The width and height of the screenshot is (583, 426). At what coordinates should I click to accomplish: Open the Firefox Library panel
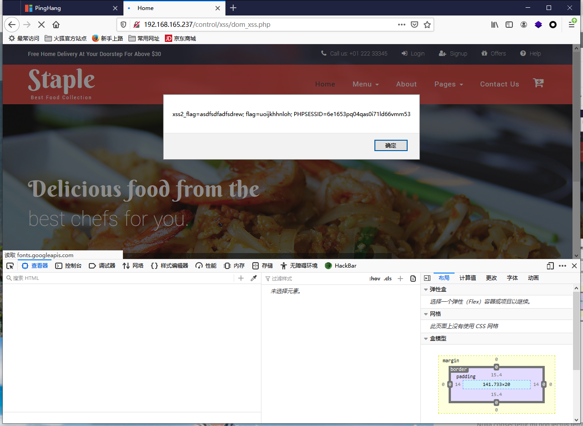click(x=495, y=25)
